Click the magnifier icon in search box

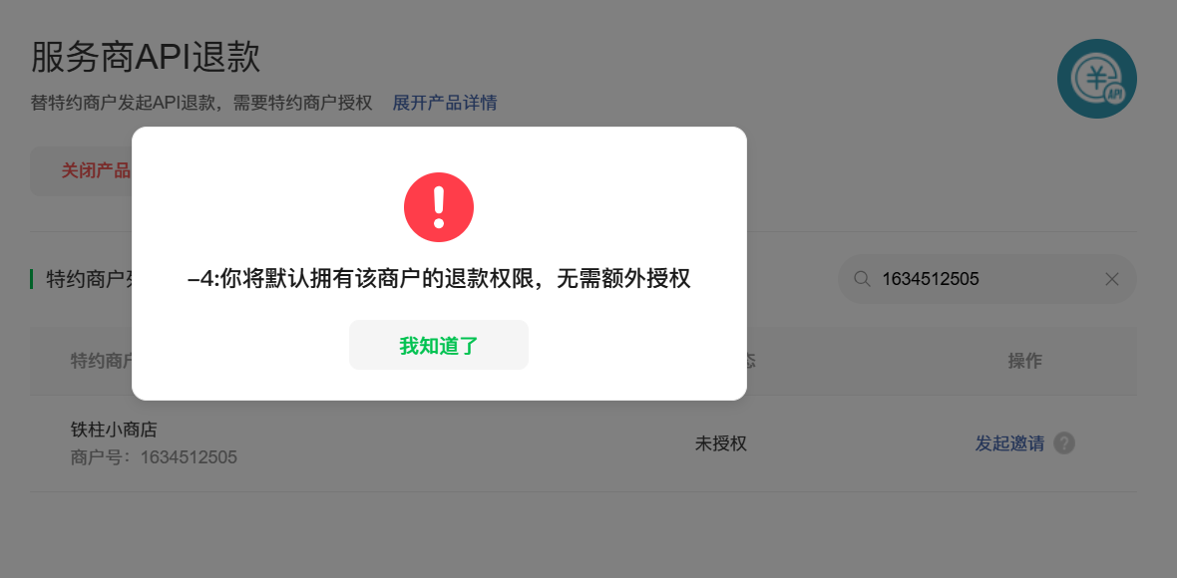tap(862, 279)
